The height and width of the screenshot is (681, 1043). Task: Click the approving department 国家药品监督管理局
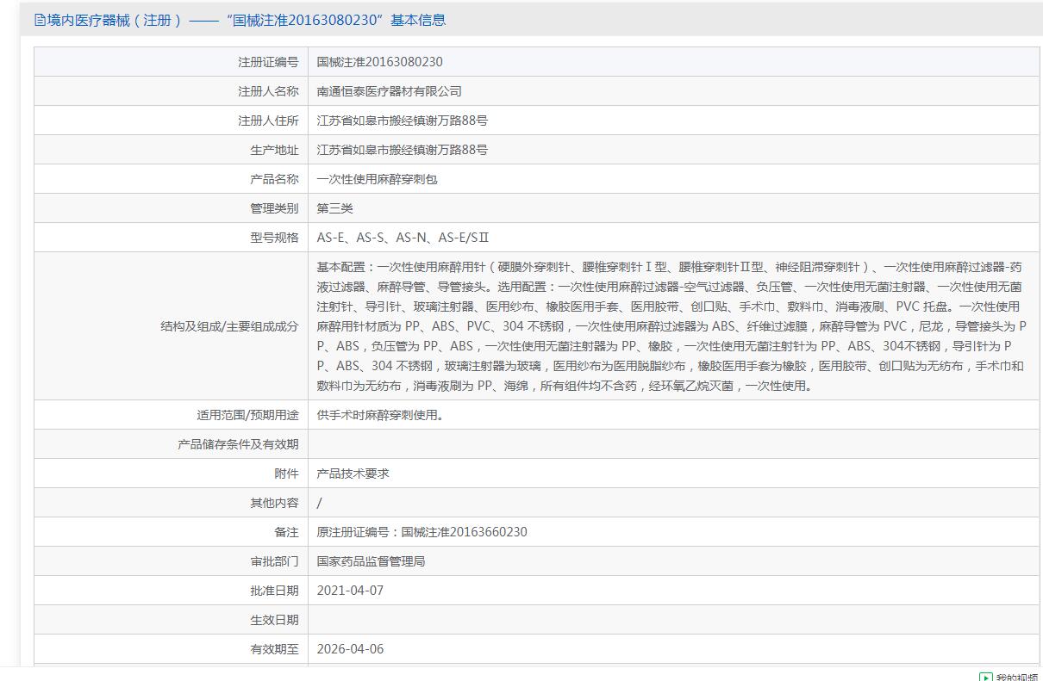click(372, 561)
